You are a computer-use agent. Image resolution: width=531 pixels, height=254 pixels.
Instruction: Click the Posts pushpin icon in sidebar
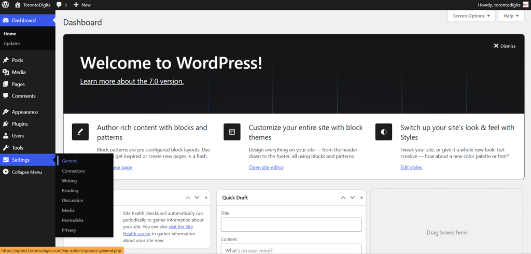[x=6, y=60]
